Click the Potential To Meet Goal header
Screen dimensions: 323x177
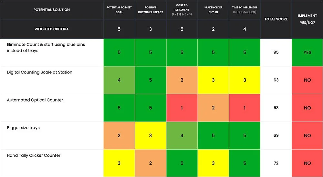(x=119, y=10)
